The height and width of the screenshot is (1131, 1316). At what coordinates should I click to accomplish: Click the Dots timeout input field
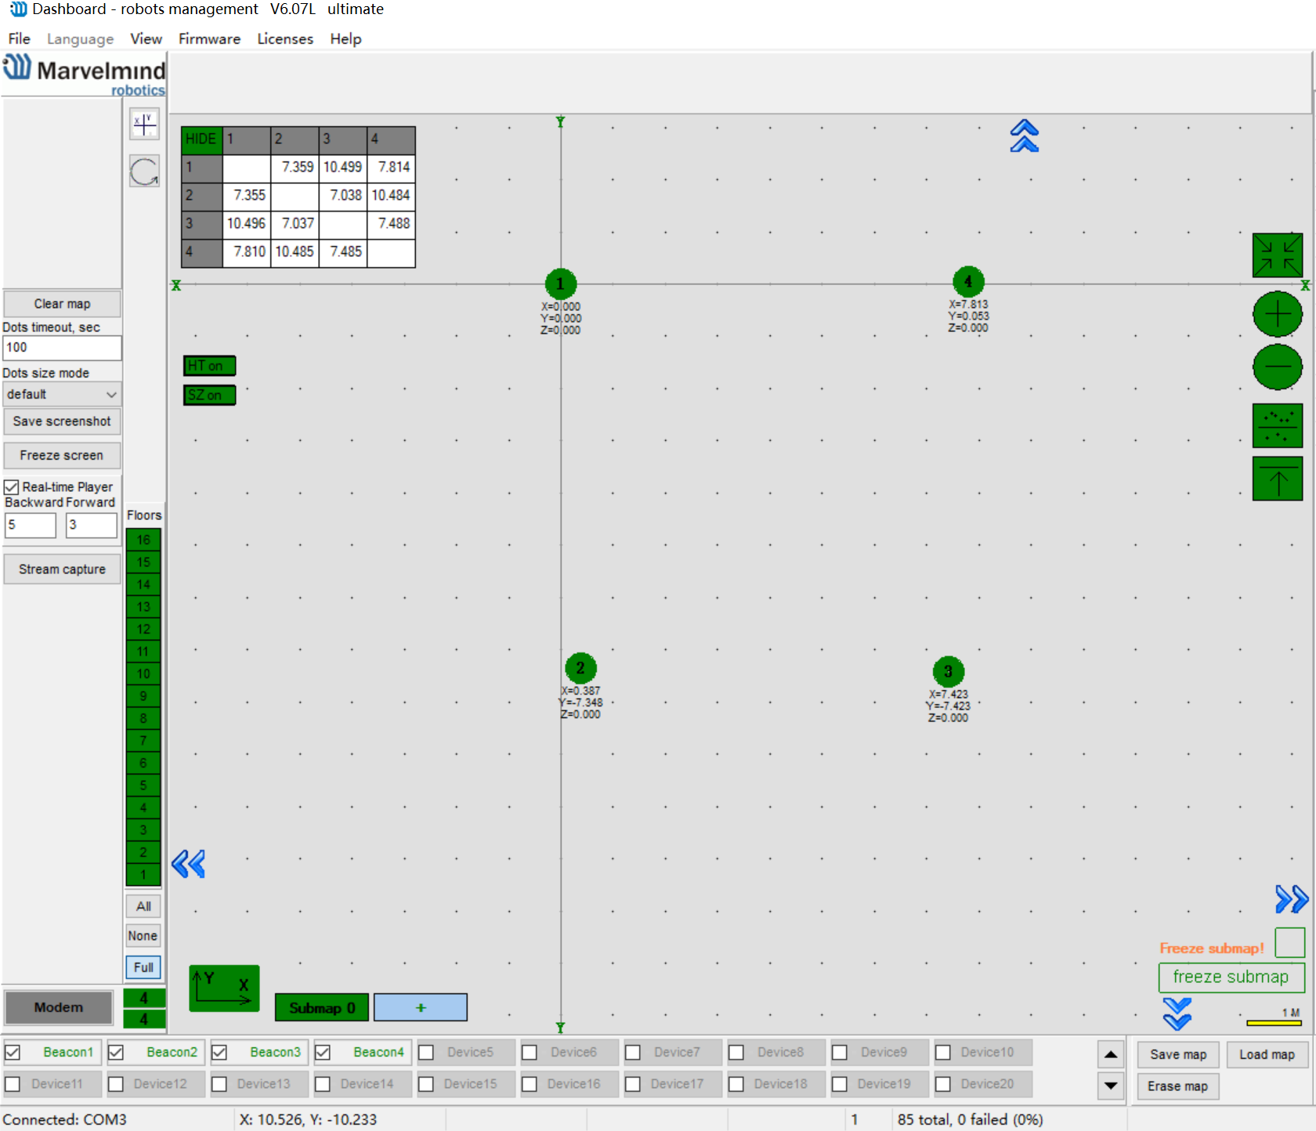pos(62,348)
